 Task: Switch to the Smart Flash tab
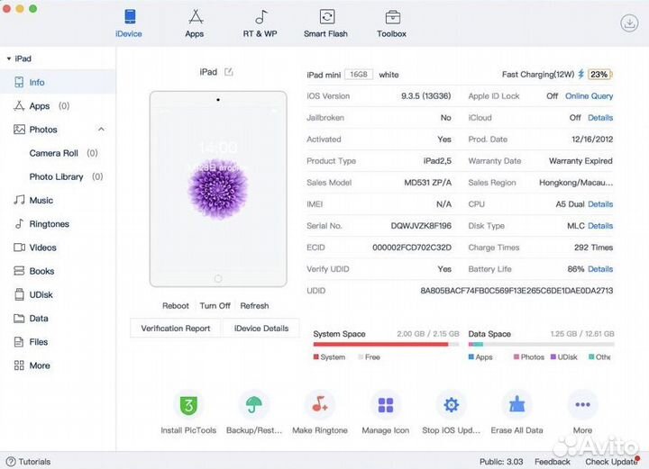click(x=326, y=23)
